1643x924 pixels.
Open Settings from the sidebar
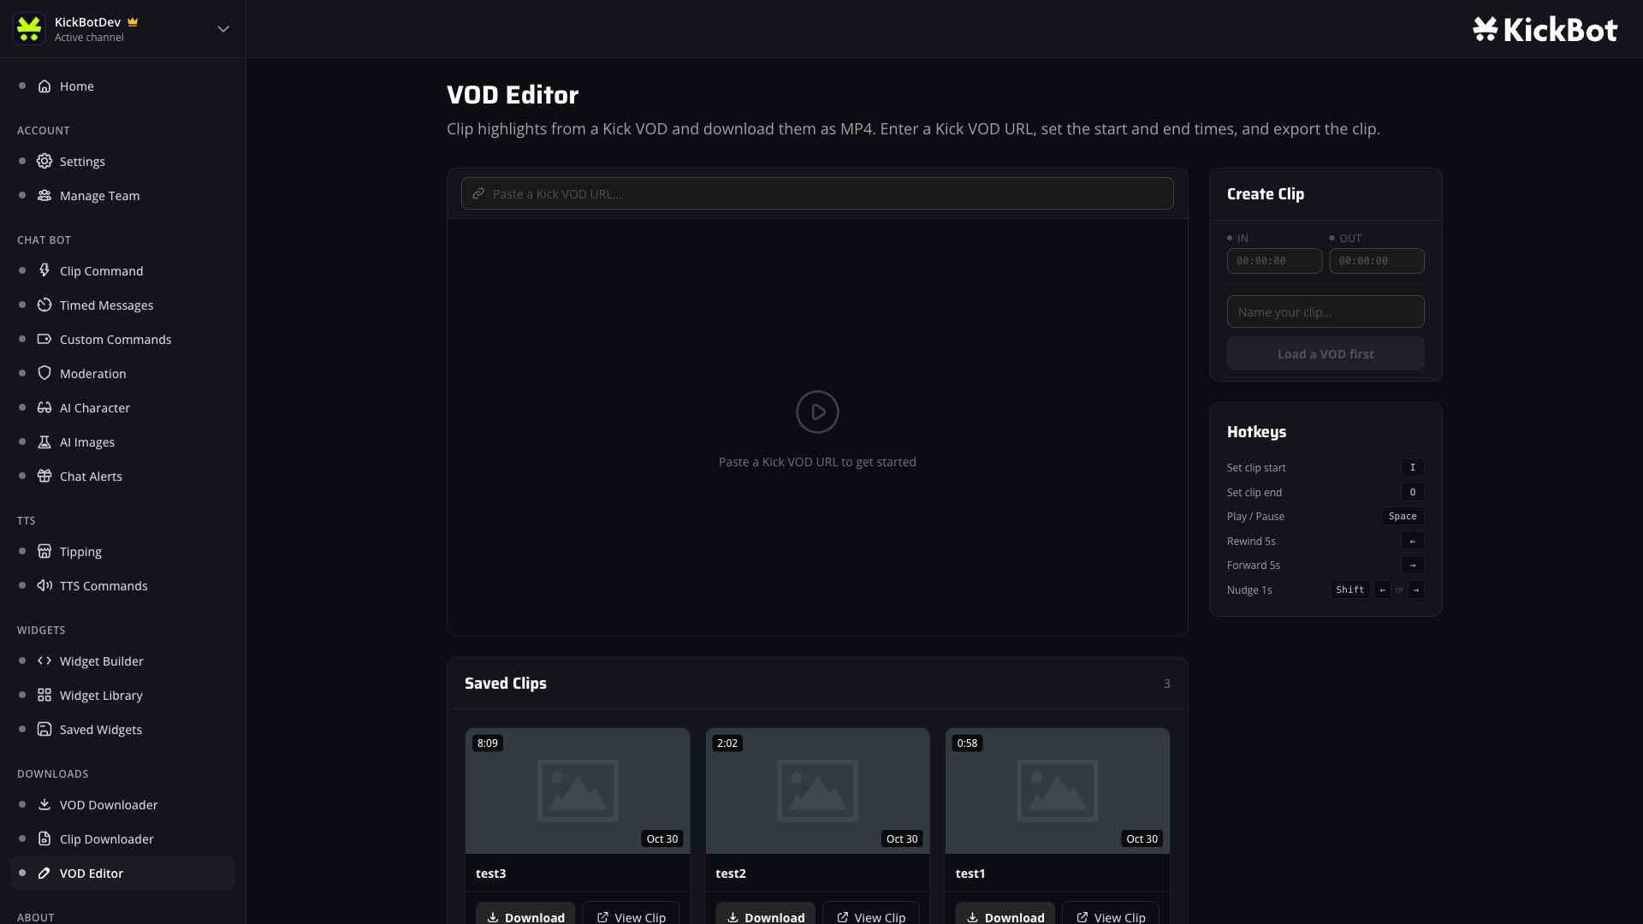click(x=122, y=162)
